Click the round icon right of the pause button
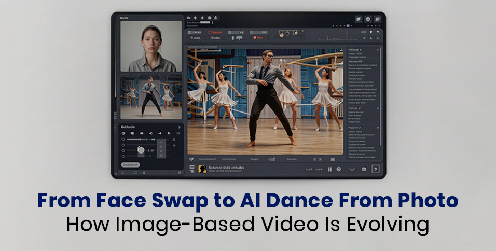This screenshot has width=496, height=251. (x=338, y=169)
